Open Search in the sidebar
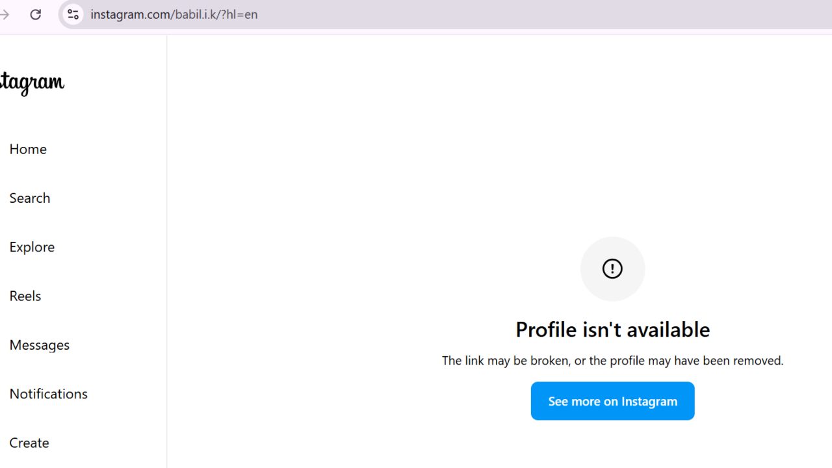This screenshot has width=832, height=468. coord(30,198)
